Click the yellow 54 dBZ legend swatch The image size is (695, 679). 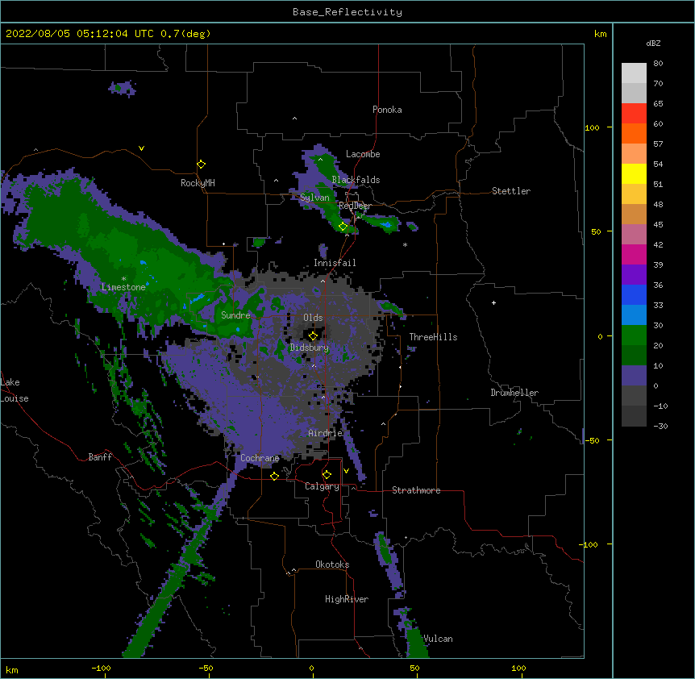634,173
